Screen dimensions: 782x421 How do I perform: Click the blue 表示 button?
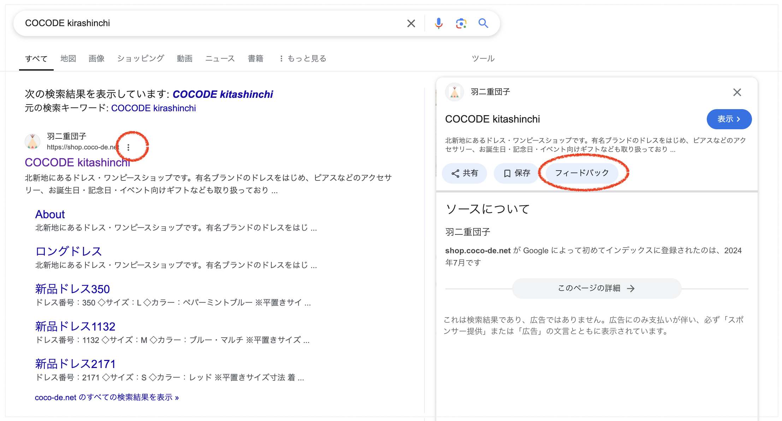click(729, 119)
